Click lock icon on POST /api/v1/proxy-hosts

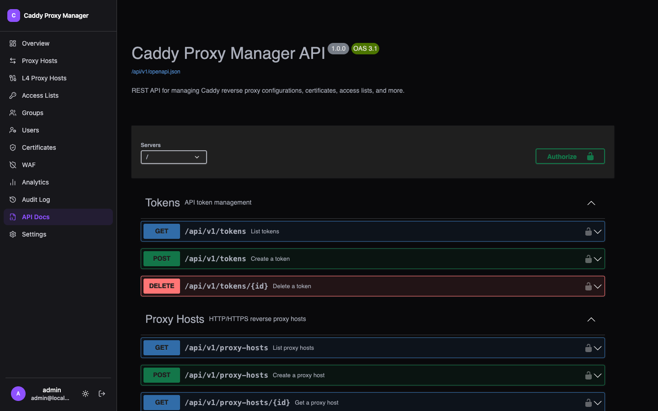(588, 375)
